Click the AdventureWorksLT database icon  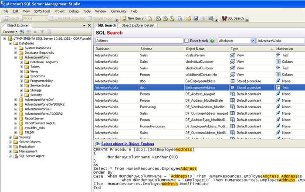[21, 109]
